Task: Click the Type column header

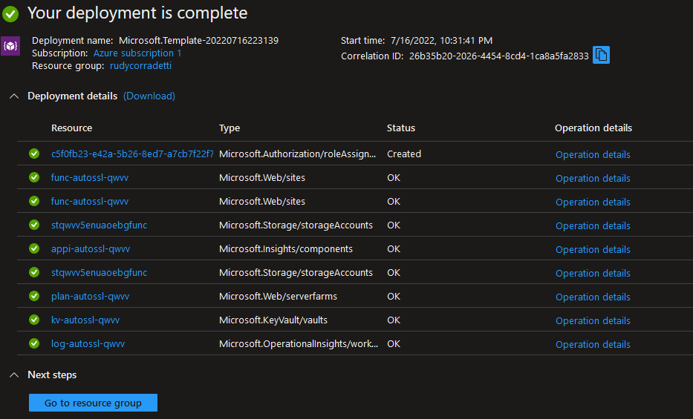Action: click(230, 128)
